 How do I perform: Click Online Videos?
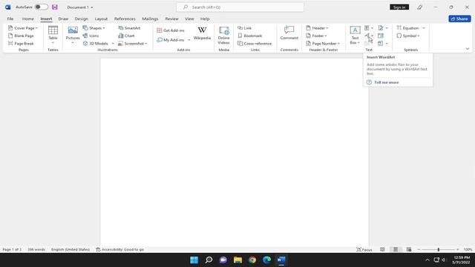pos(224,35)
